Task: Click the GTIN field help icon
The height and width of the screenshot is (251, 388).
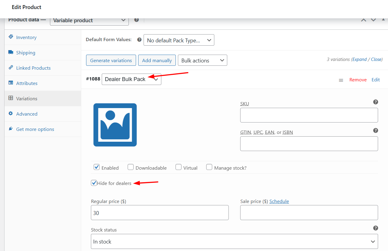Action: (376, 131)
